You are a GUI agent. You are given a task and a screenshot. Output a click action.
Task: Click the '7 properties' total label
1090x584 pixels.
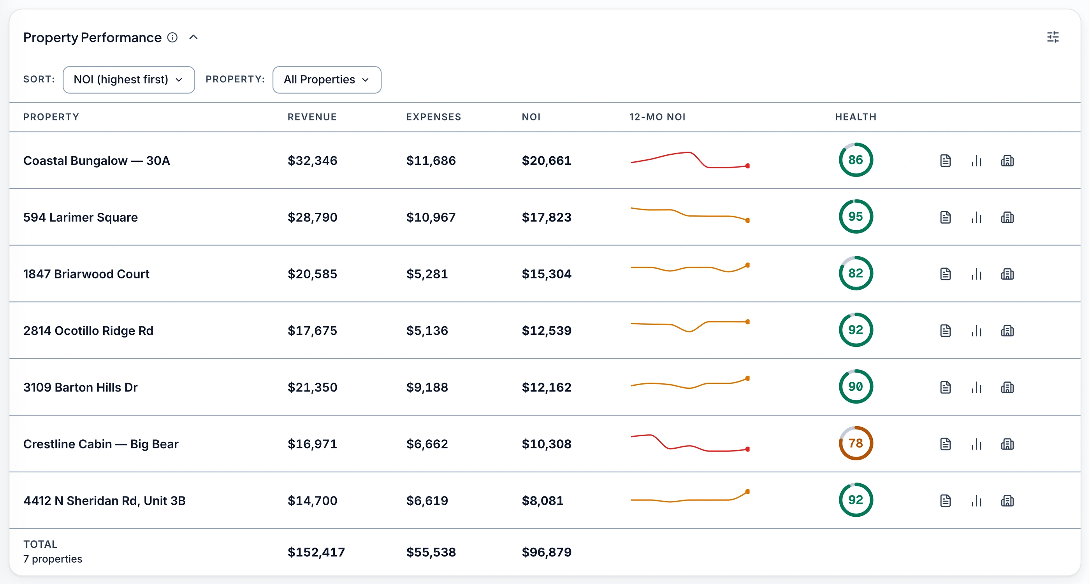(53, 559)
